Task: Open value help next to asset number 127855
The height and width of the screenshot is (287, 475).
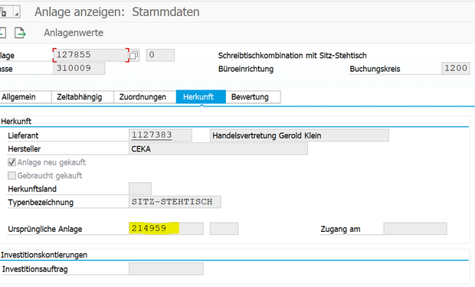Action: 133,55
